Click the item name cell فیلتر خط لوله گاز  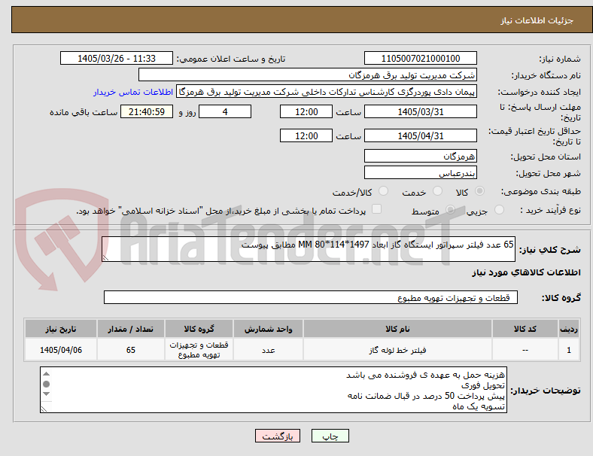[397, 350]
